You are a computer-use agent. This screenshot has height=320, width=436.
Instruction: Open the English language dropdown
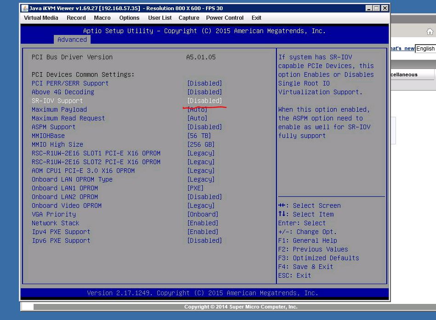(x=425, y=49)
